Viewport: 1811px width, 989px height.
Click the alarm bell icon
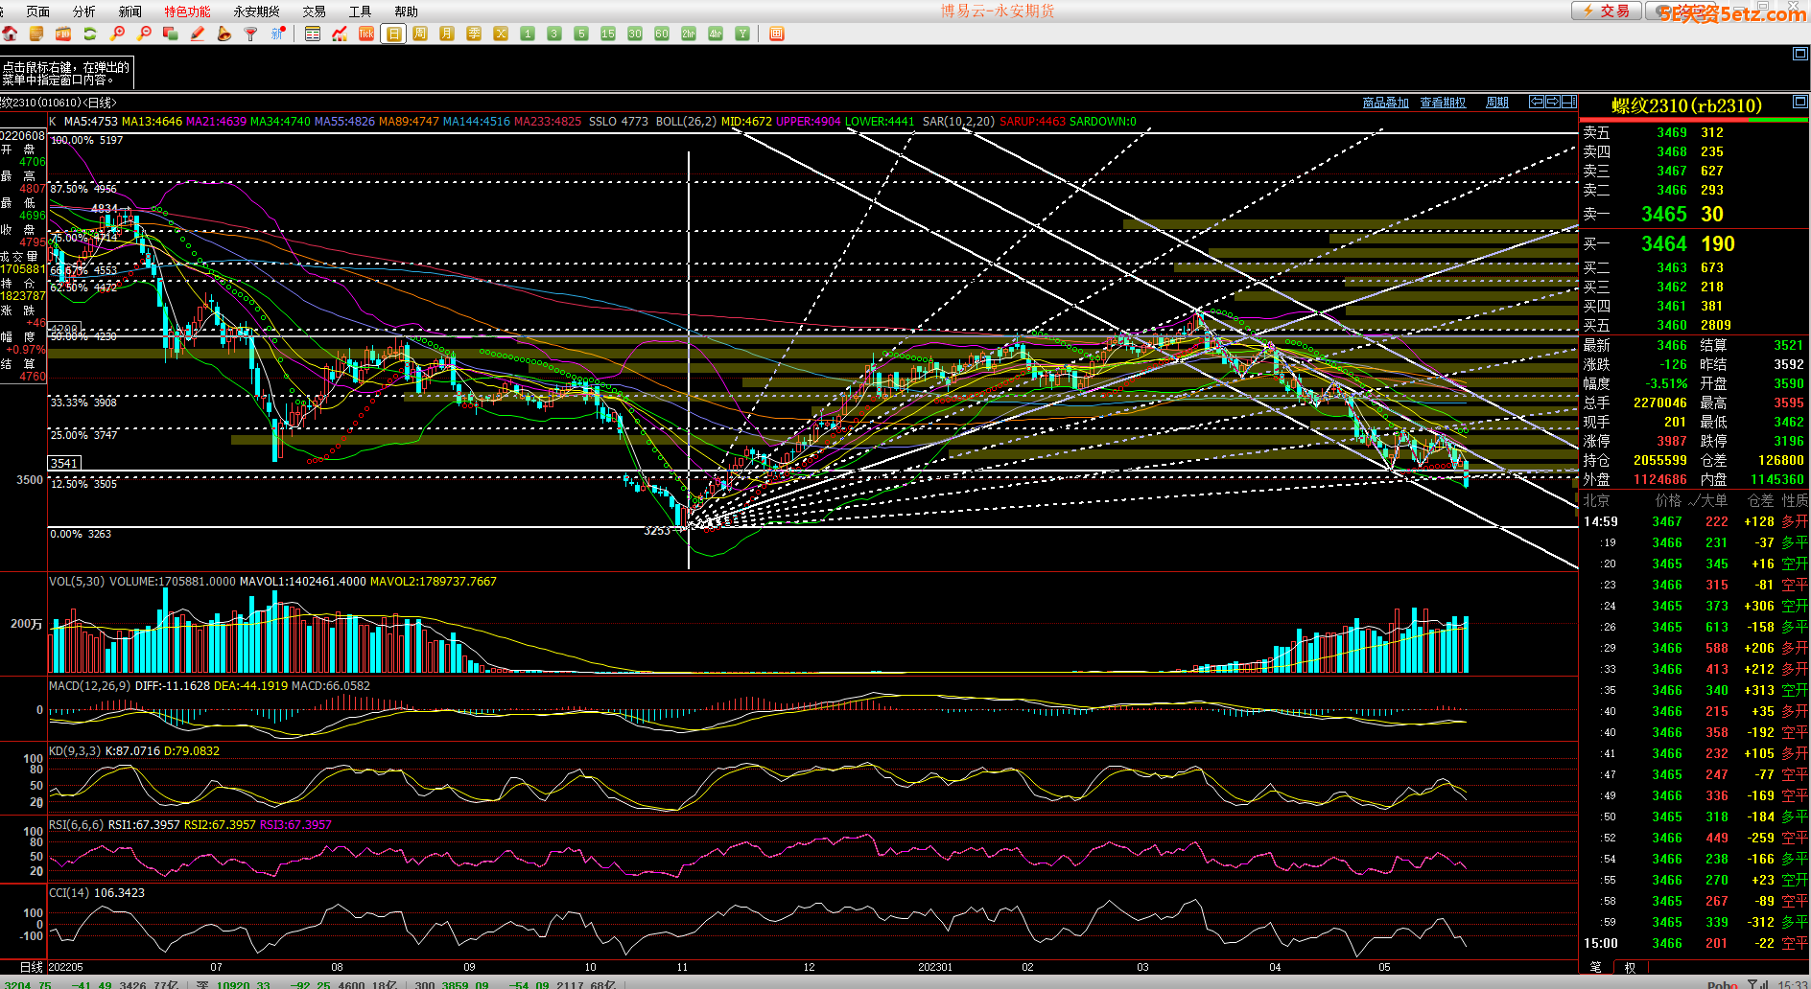tap(224, 34)
